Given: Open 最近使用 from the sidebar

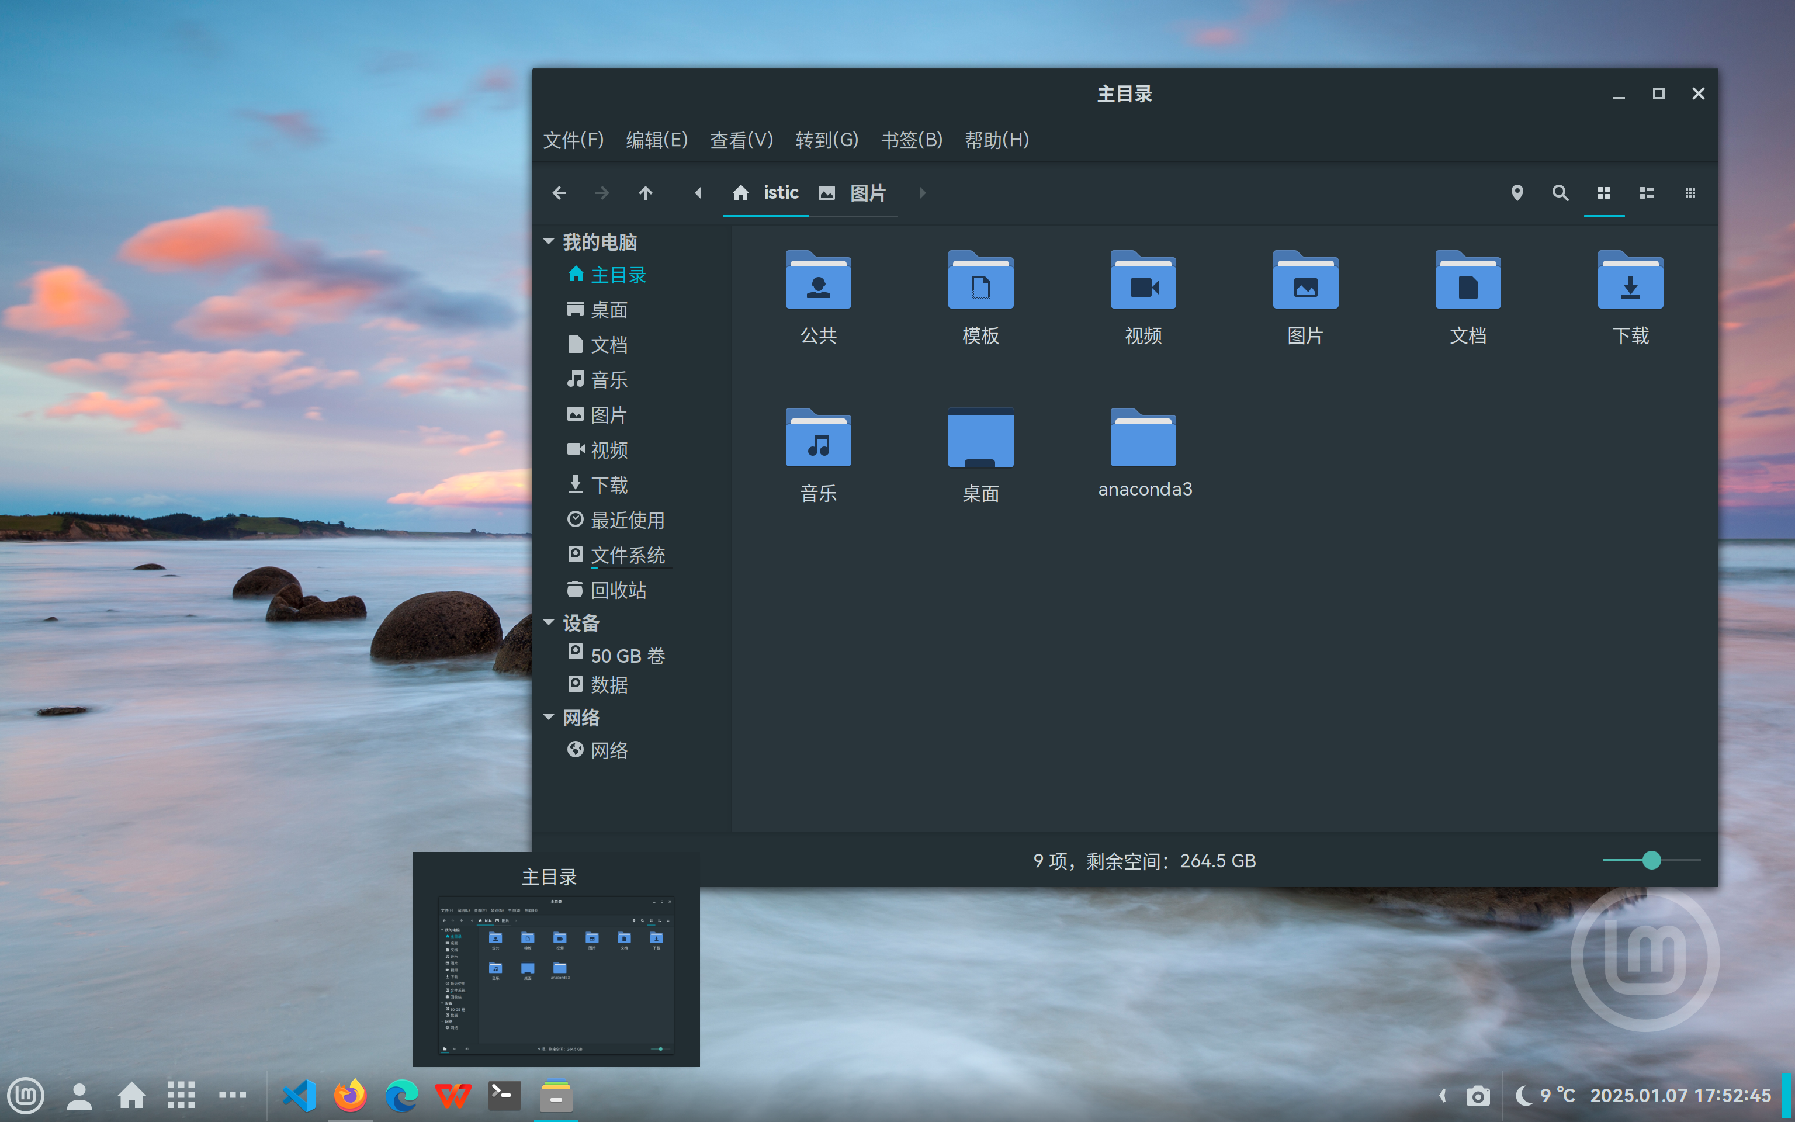Looking at the screenshot, I should click(x=628, y=520).
